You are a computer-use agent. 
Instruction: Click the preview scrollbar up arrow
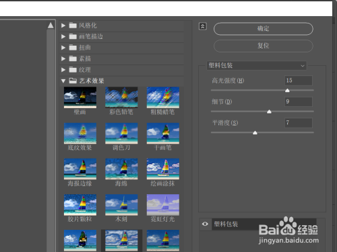point(51,26)
